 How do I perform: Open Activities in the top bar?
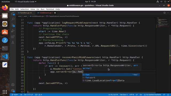[x=6, y=2]
